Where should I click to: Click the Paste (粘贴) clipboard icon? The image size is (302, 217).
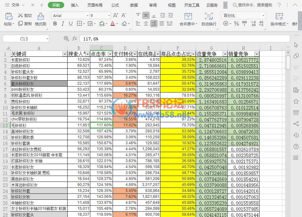(9, 16)
